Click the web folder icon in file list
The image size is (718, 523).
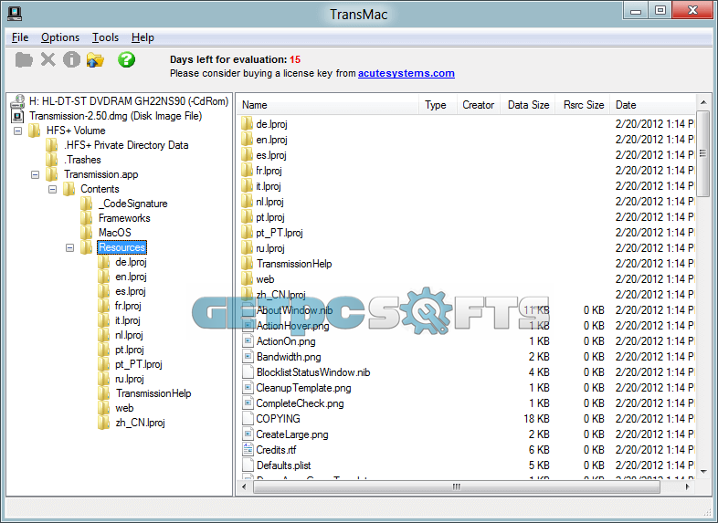[247, 279]
